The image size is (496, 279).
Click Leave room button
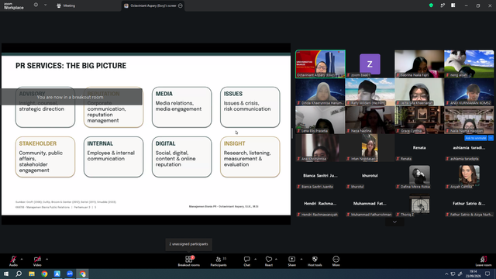[x=484, y=261]
